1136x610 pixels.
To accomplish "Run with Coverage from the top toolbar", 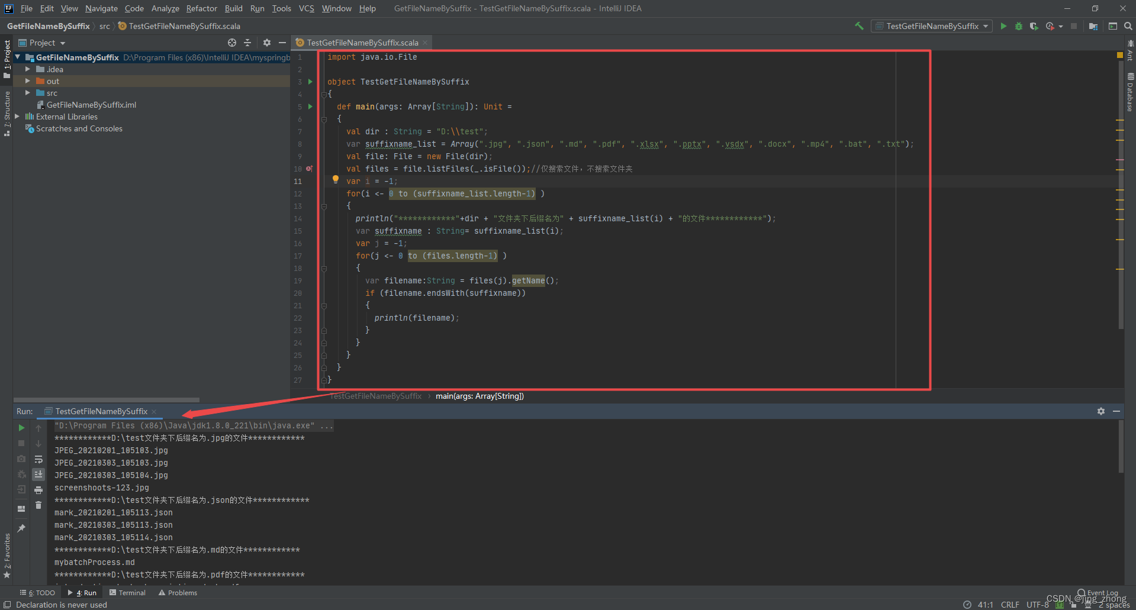I will coord(1034,26).
